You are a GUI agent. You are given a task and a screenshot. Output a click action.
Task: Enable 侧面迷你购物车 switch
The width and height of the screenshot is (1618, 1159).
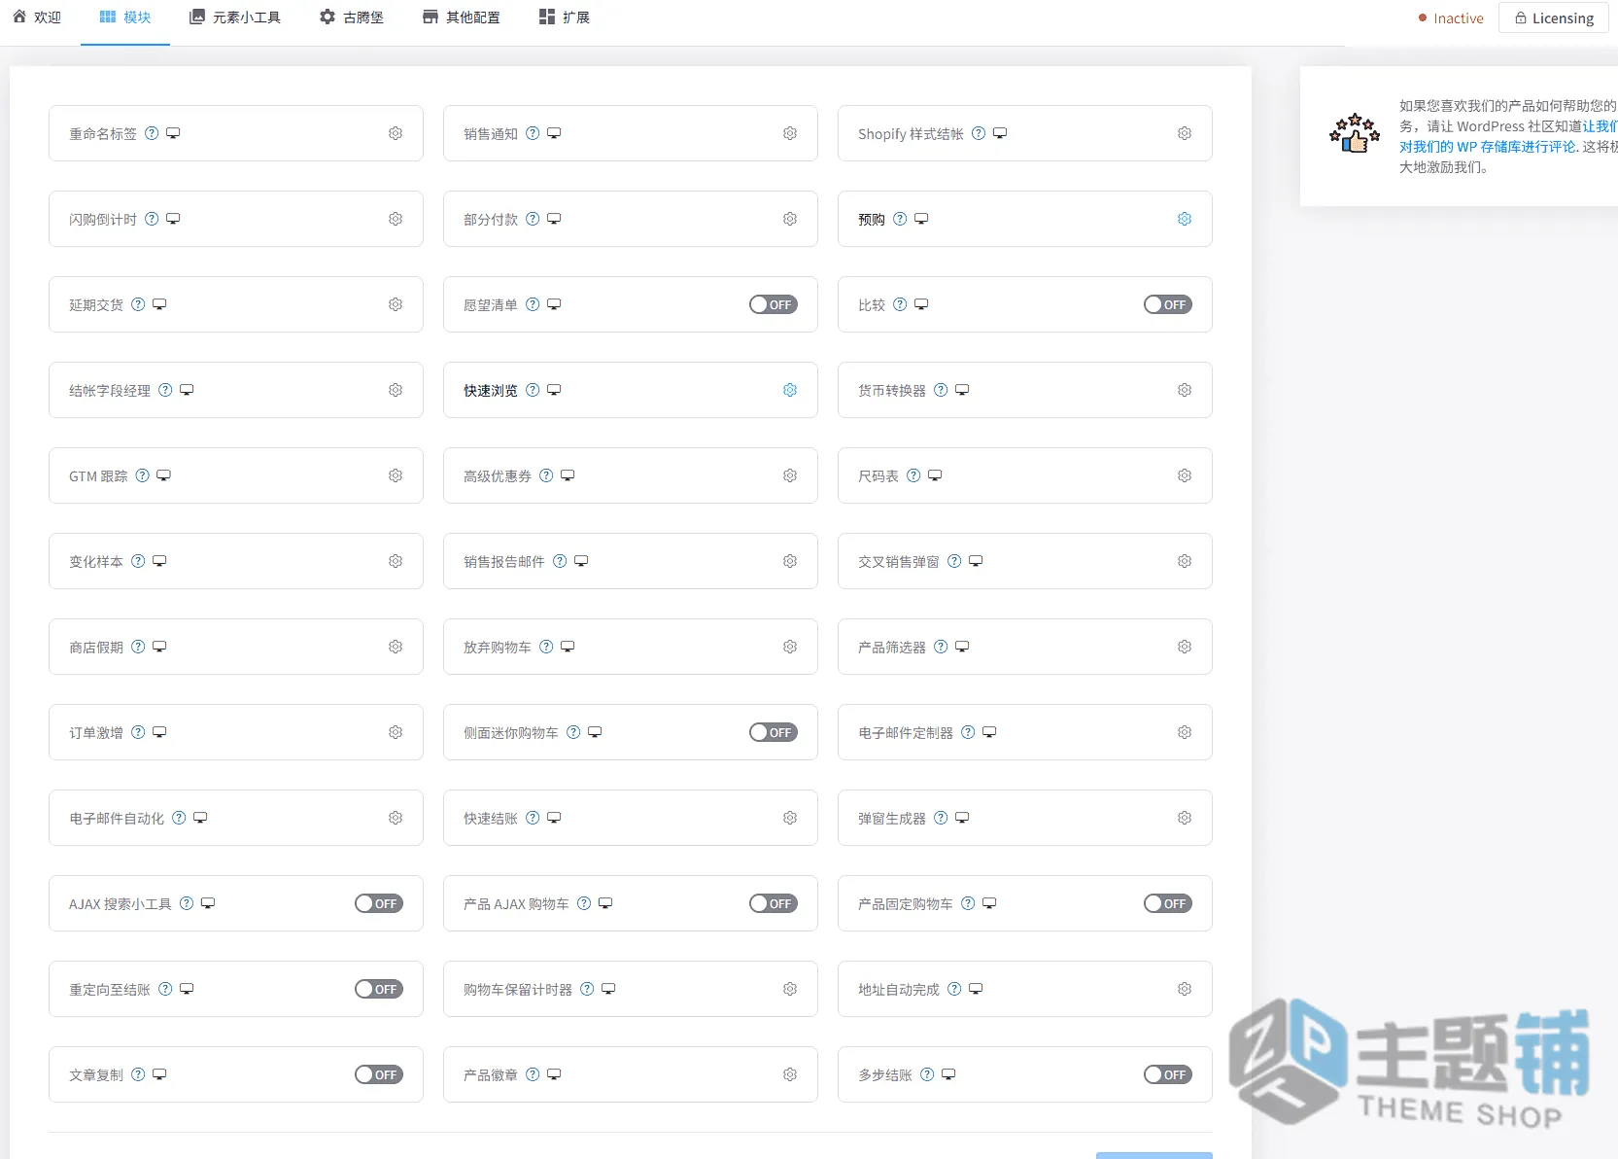click(774, 732)
